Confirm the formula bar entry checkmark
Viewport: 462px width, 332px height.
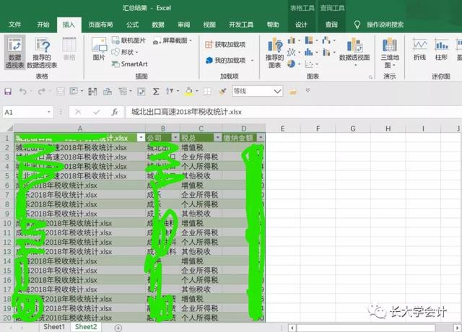click(x=96, y=112)
